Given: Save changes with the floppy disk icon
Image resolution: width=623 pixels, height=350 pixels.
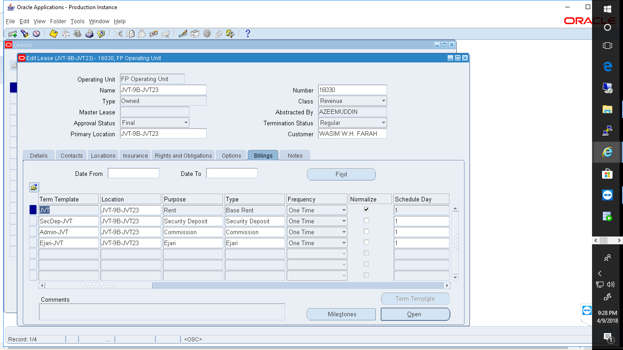Looking at the screenshot, I should [x=54, y=34].
